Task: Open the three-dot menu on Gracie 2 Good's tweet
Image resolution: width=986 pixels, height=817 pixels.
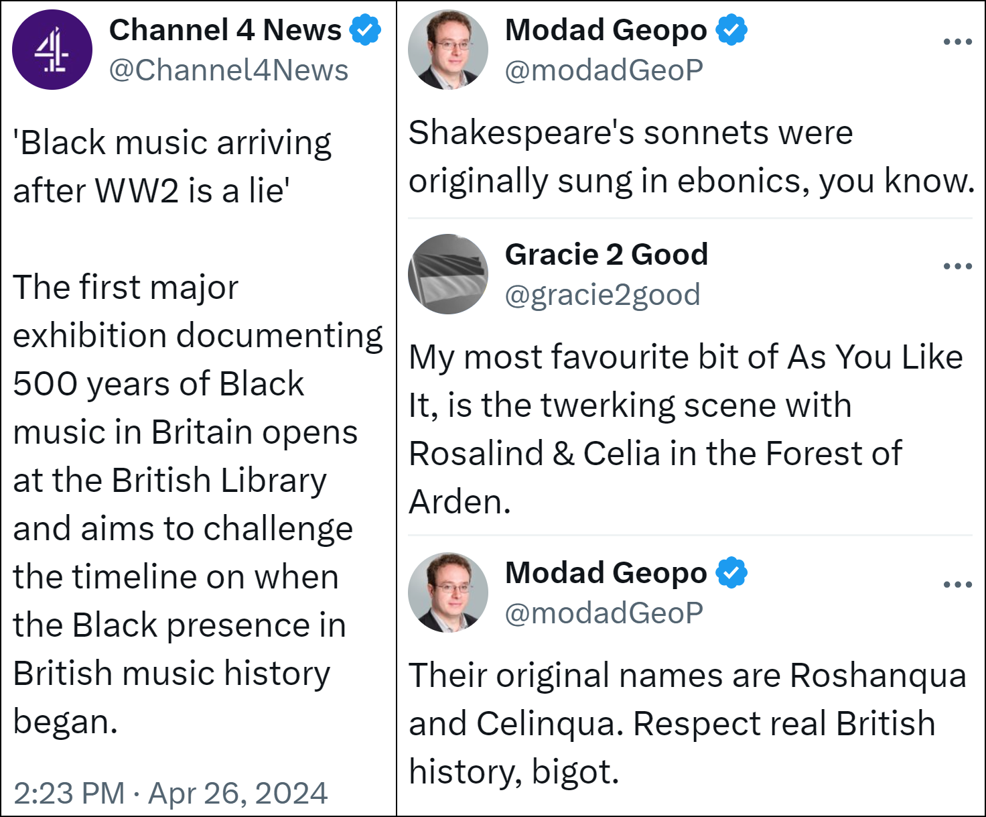Action: (957, 267)
